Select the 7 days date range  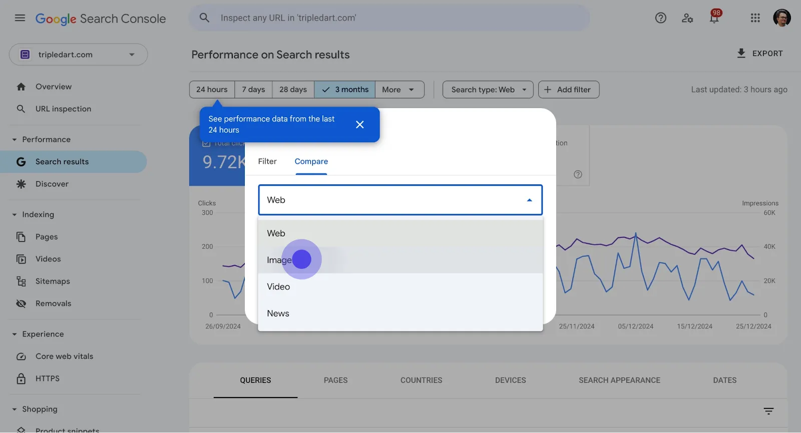[254, 90]
